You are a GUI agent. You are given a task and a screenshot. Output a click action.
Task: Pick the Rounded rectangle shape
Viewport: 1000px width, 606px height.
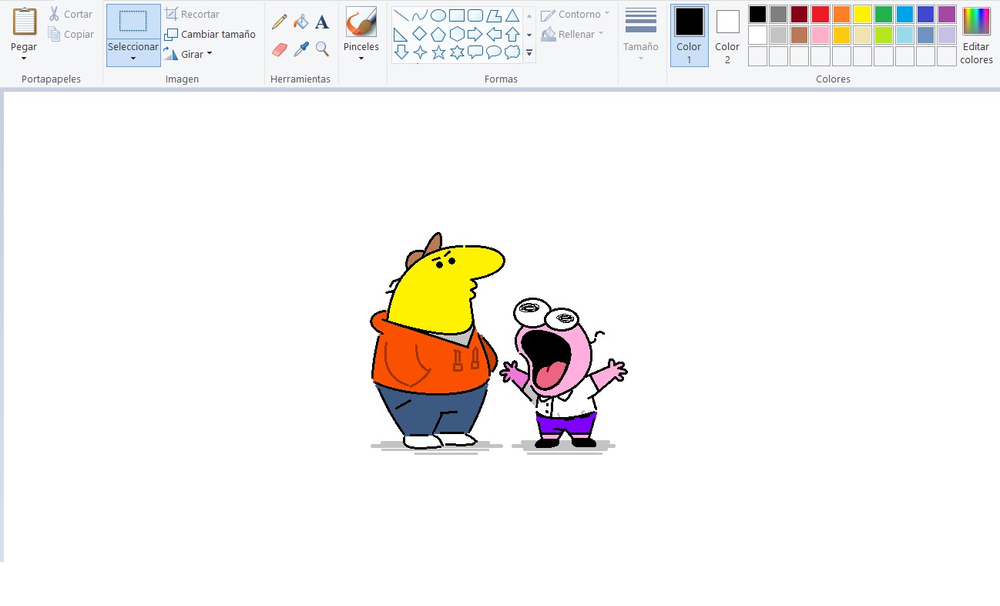point(475,15)
